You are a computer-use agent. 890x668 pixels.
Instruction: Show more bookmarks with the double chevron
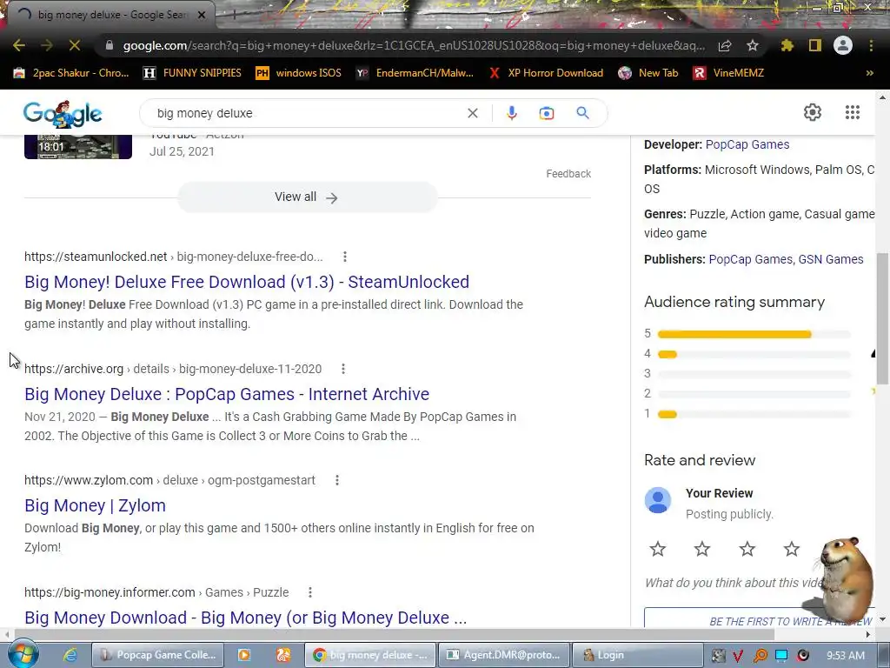869,73
